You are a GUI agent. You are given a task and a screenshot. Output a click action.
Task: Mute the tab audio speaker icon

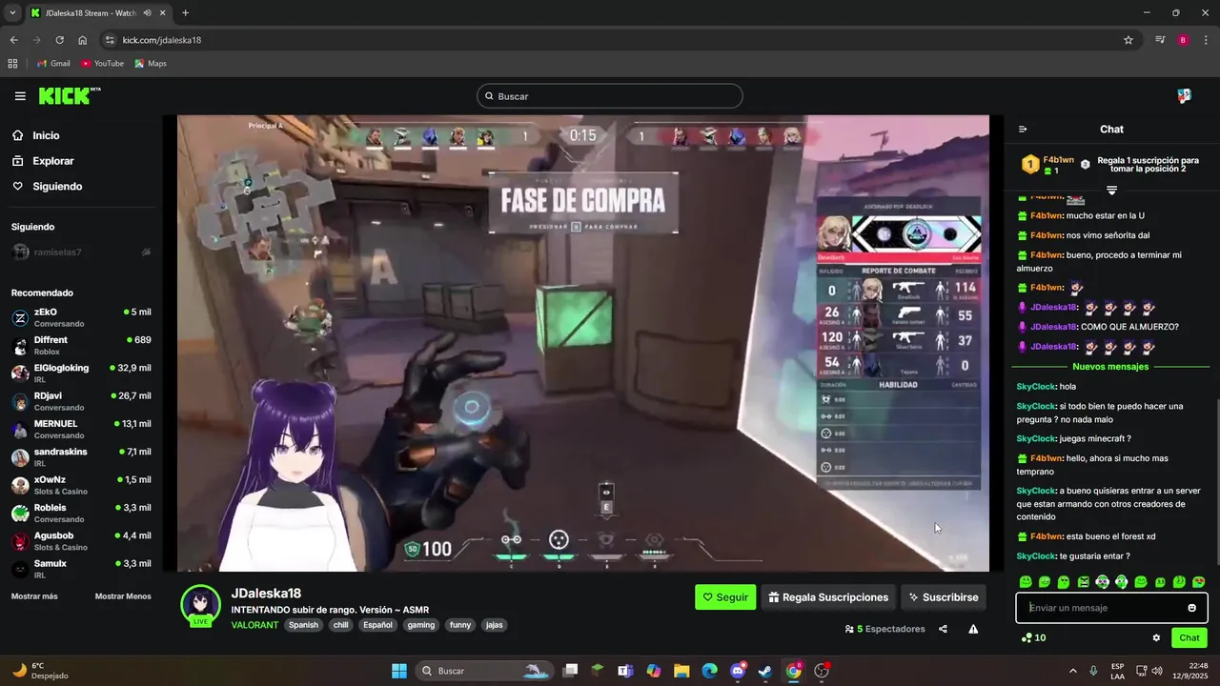pos(148,13)
